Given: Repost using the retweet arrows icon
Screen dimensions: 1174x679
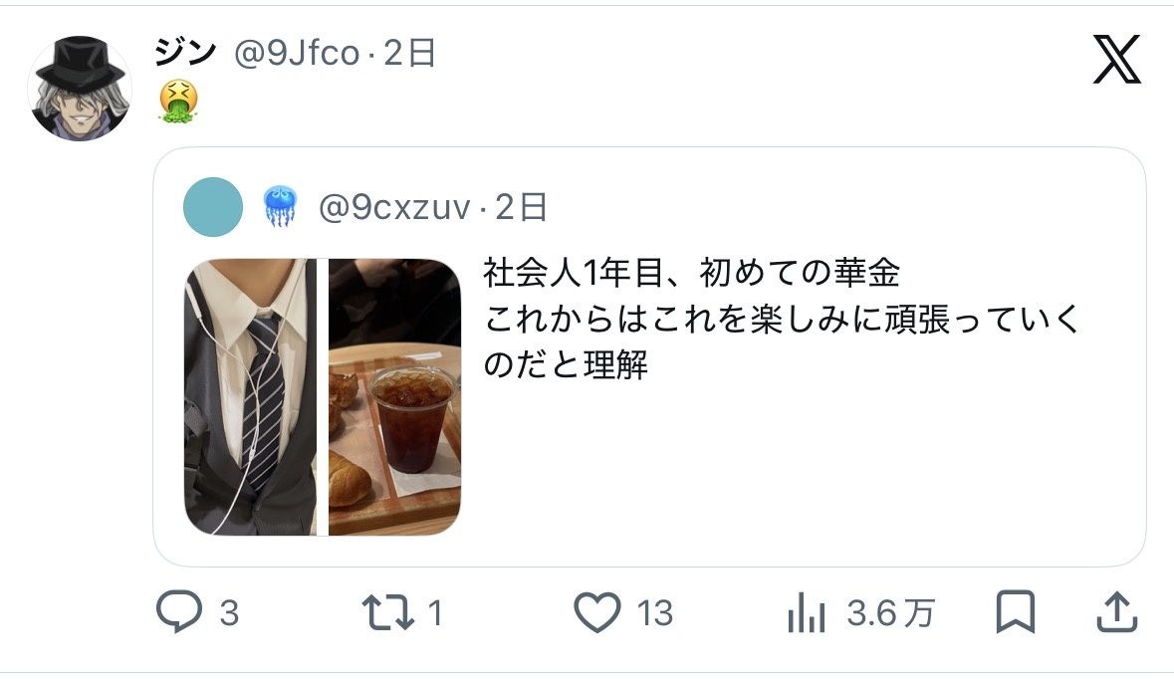Looking at the screenshot, I should point(387,612).
